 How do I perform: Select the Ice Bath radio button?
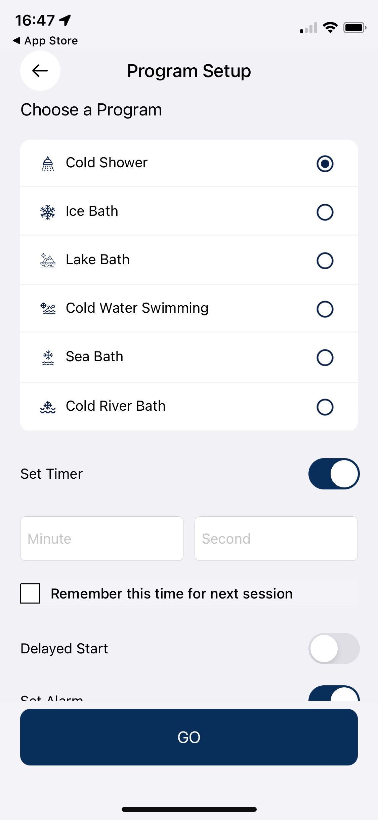click(325, 212)
